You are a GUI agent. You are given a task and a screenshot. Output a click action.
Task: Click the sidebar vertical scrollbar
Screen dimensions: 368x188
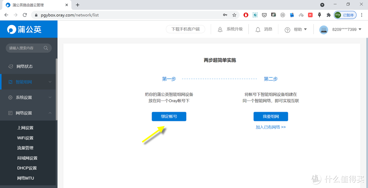(x=57, y=89)
